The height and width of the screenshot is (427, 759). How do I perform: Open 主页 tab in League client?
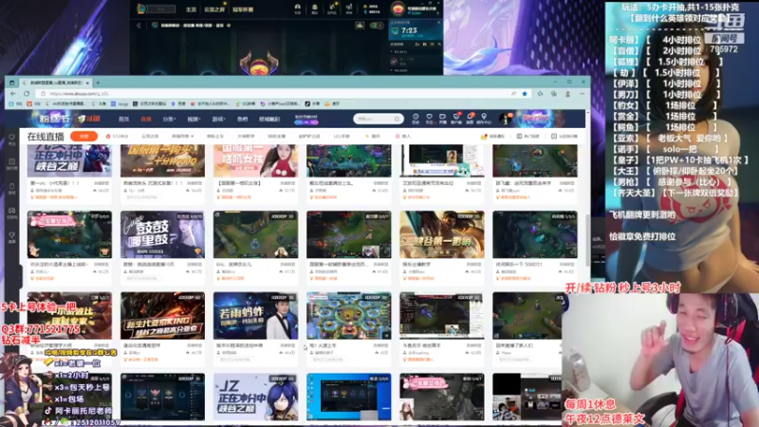pyautogui.click(x=192, y=9)
